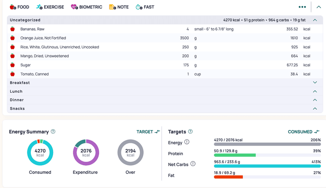Screen dimensions: 326x188
Task: Collapse the diary panel with top chevron
Action: tap(318, 7)
